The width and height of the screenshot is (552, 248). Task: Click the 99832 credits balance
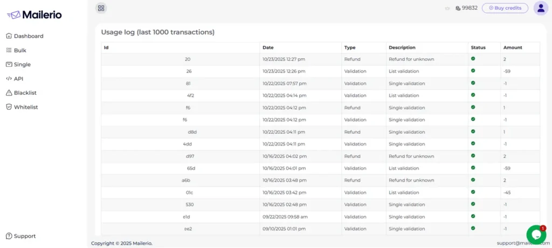470,8
